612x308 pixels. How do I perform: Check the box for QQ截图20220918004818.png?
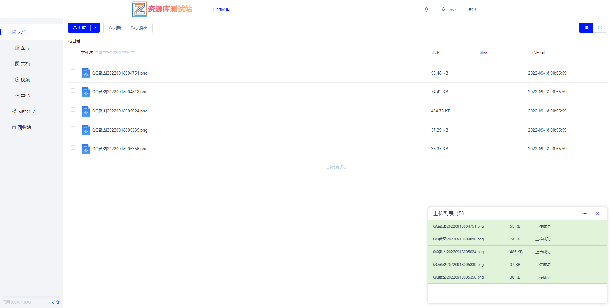tap(73, 90)
